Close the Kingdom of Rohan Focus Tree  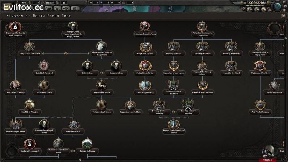(283, 16)
